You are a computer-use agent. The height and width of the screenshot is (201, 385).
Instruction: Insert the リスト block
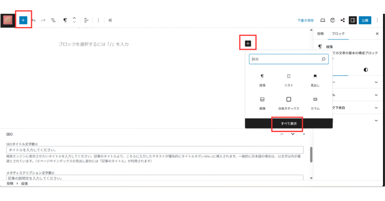[x=288, y=80]
